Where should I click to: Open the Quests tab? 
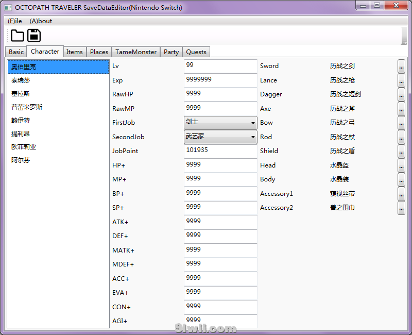click(x=196, y=52)
